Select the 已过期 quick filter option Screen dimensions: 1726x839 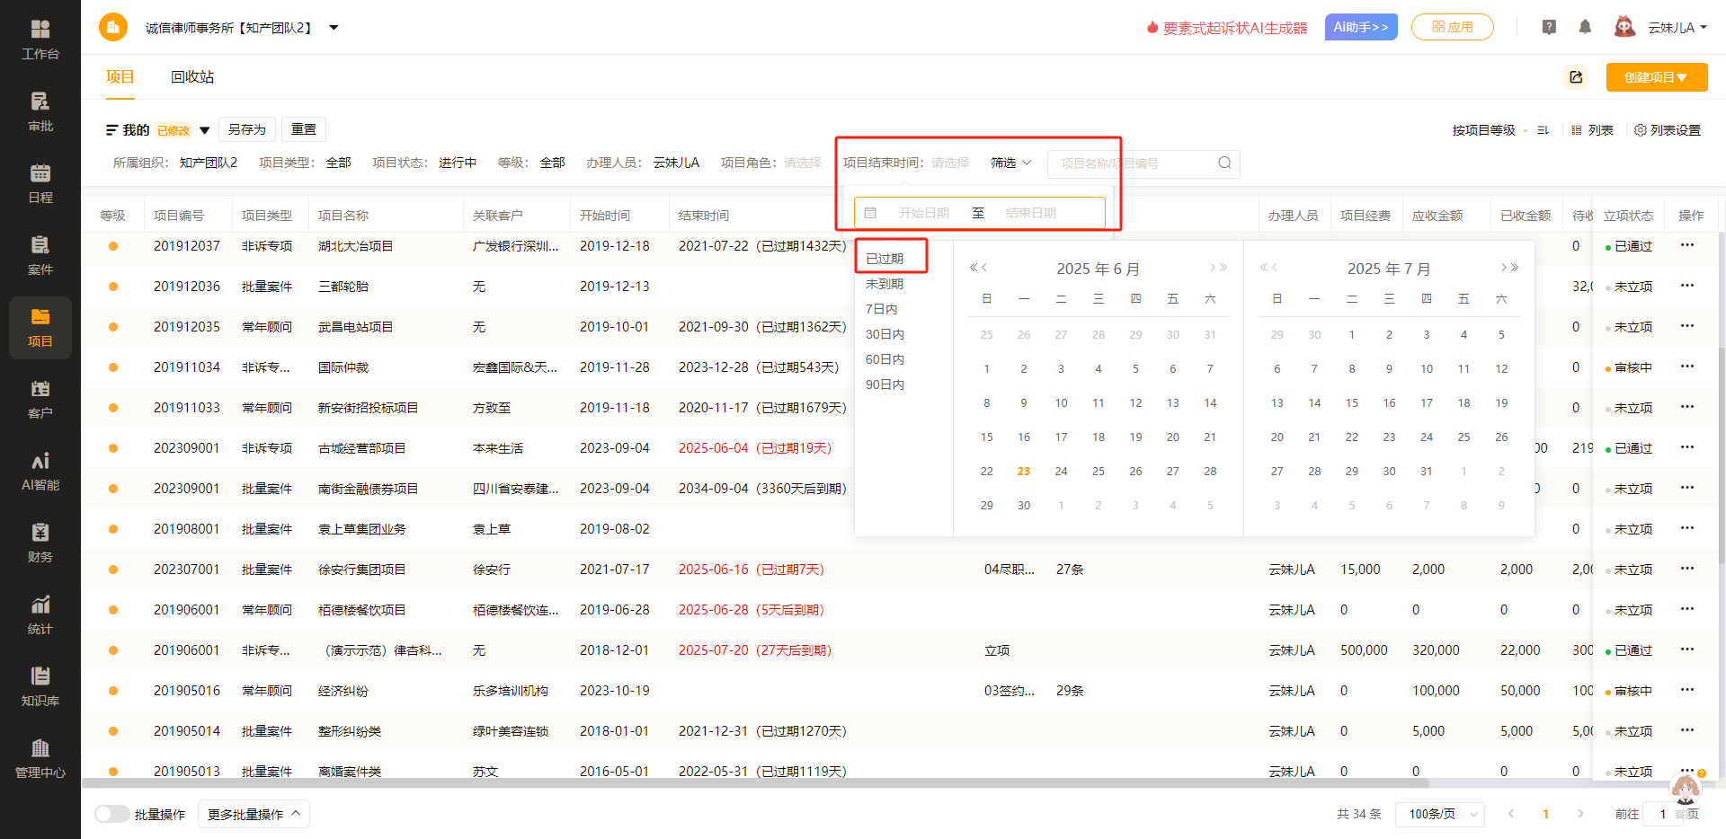click(x=885, y=259)
